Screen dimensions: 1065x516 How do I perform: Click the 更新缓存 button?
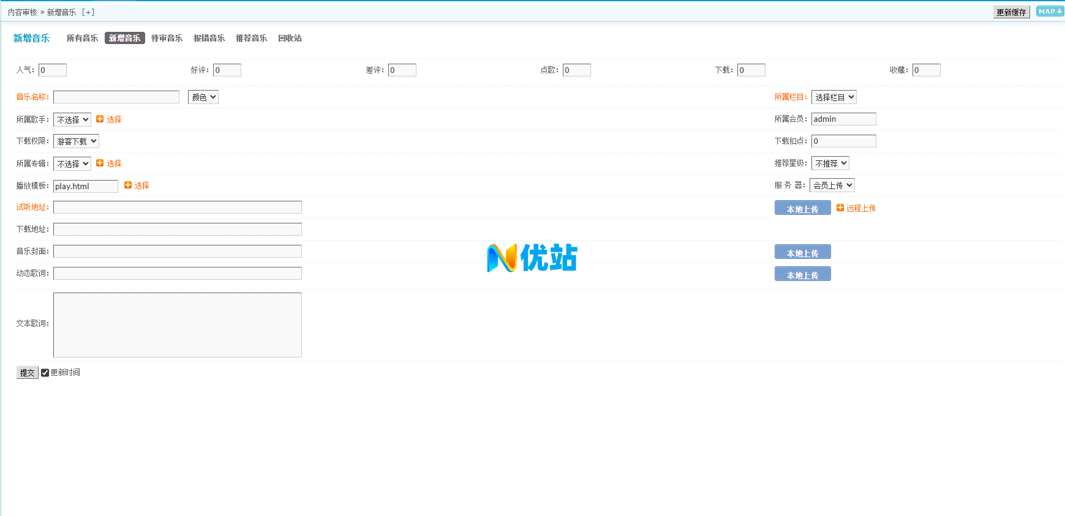click(x=1010, y=12)
